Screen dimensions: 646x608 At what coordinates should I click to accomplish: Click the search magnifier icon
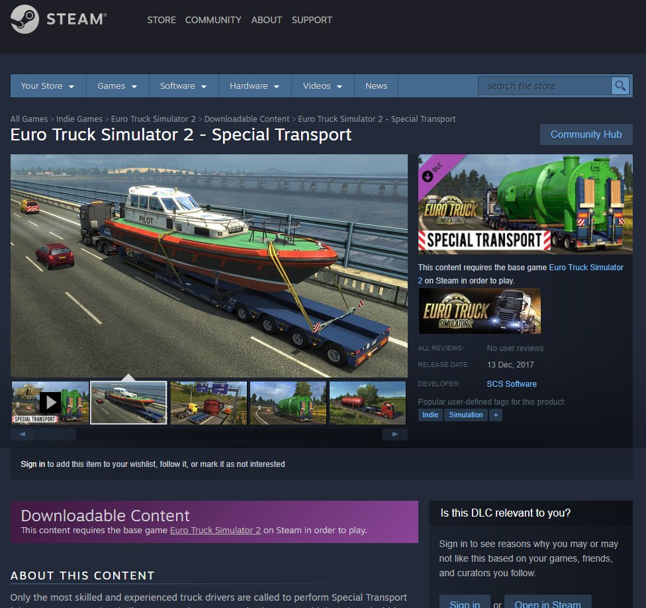[620, 85]
